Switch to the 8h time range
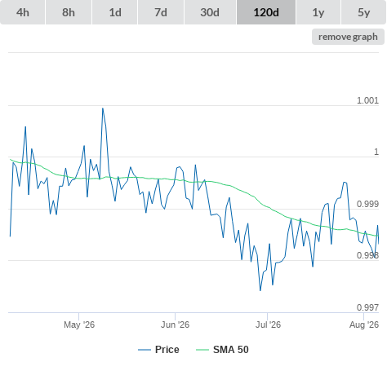Screen dimensions: 387x371 point(69,12)
